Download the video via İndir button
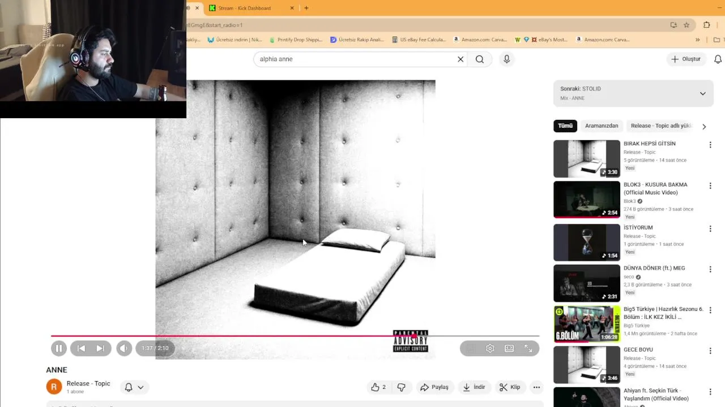The image size is (725, 407). (x=474, y=387)
